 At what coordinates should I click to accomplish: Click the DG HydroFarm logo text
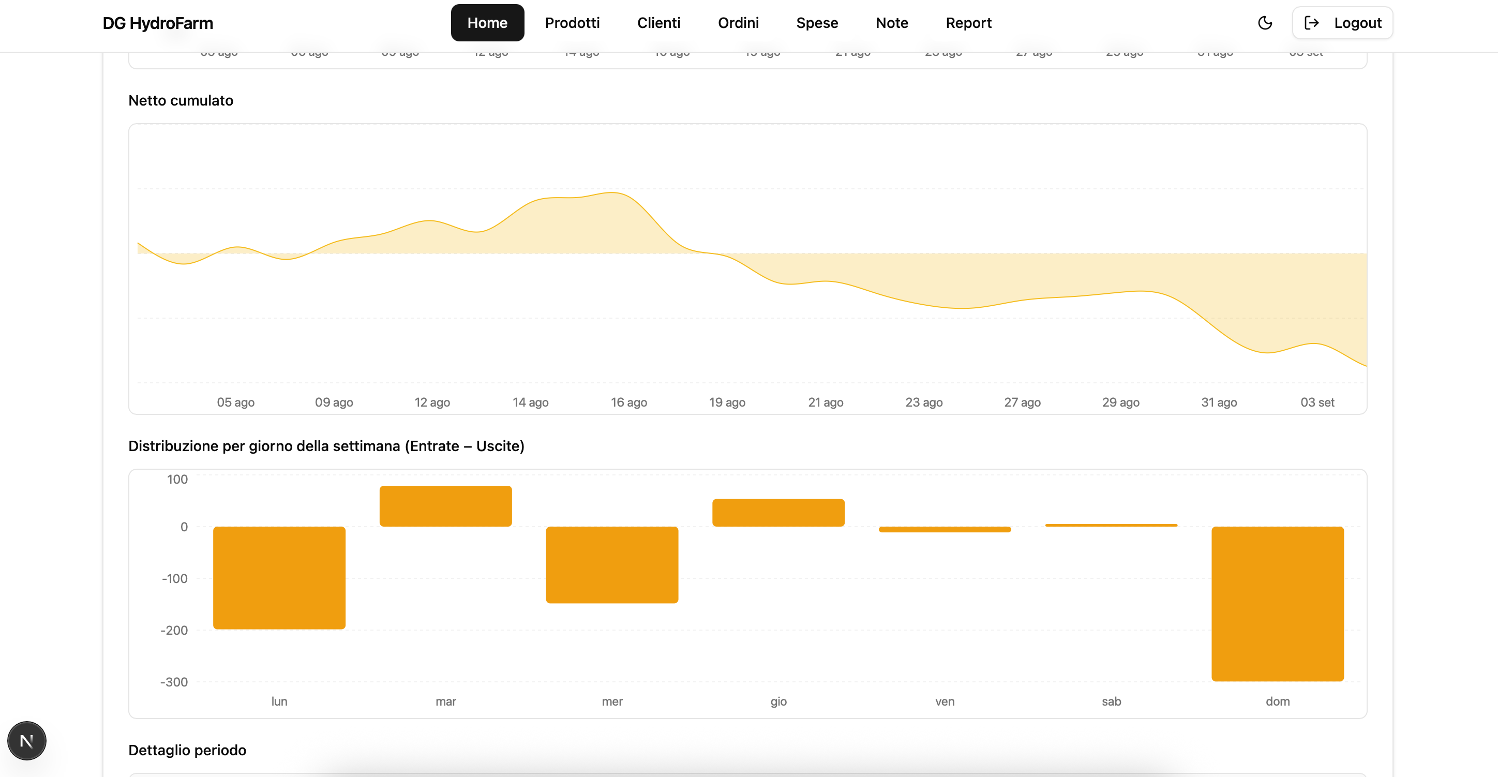point(158,23)
